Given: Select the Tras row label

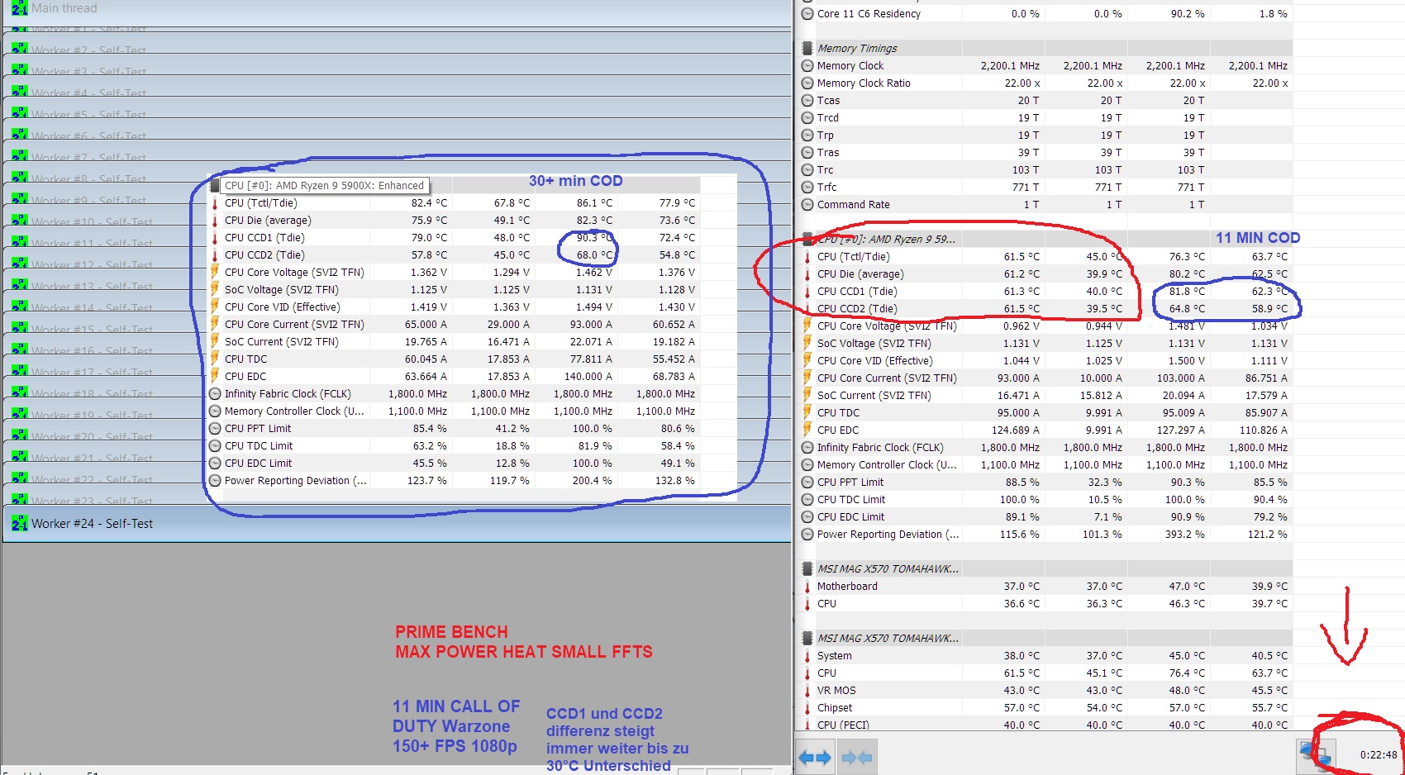Looking at the screenshot, I should 828,152.
